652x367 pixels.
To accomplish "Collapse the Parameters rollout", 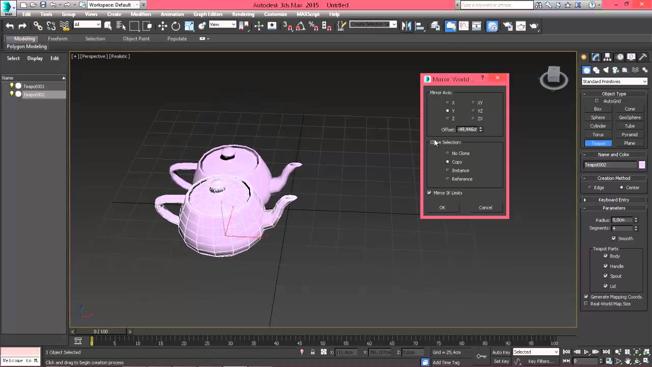I will coord(614,208).
